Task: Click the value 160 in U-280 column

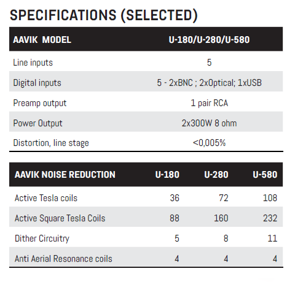Action: (221, 218)
